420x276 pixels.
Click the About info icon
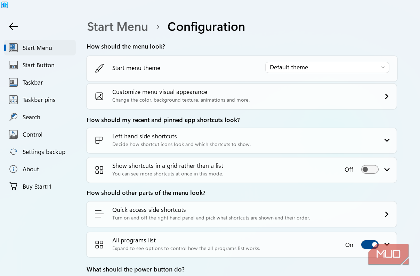tap(13, 169)
